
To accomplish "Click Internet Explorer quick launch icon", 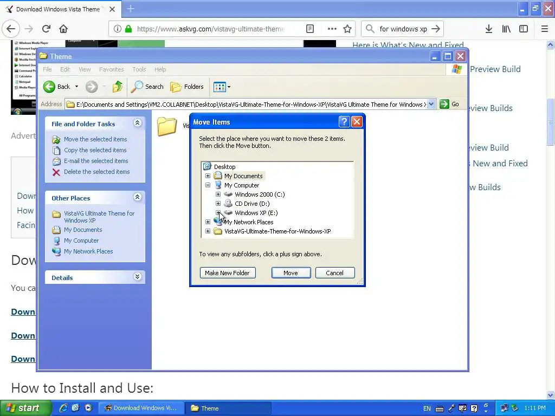I will click(x=63, y=408).
